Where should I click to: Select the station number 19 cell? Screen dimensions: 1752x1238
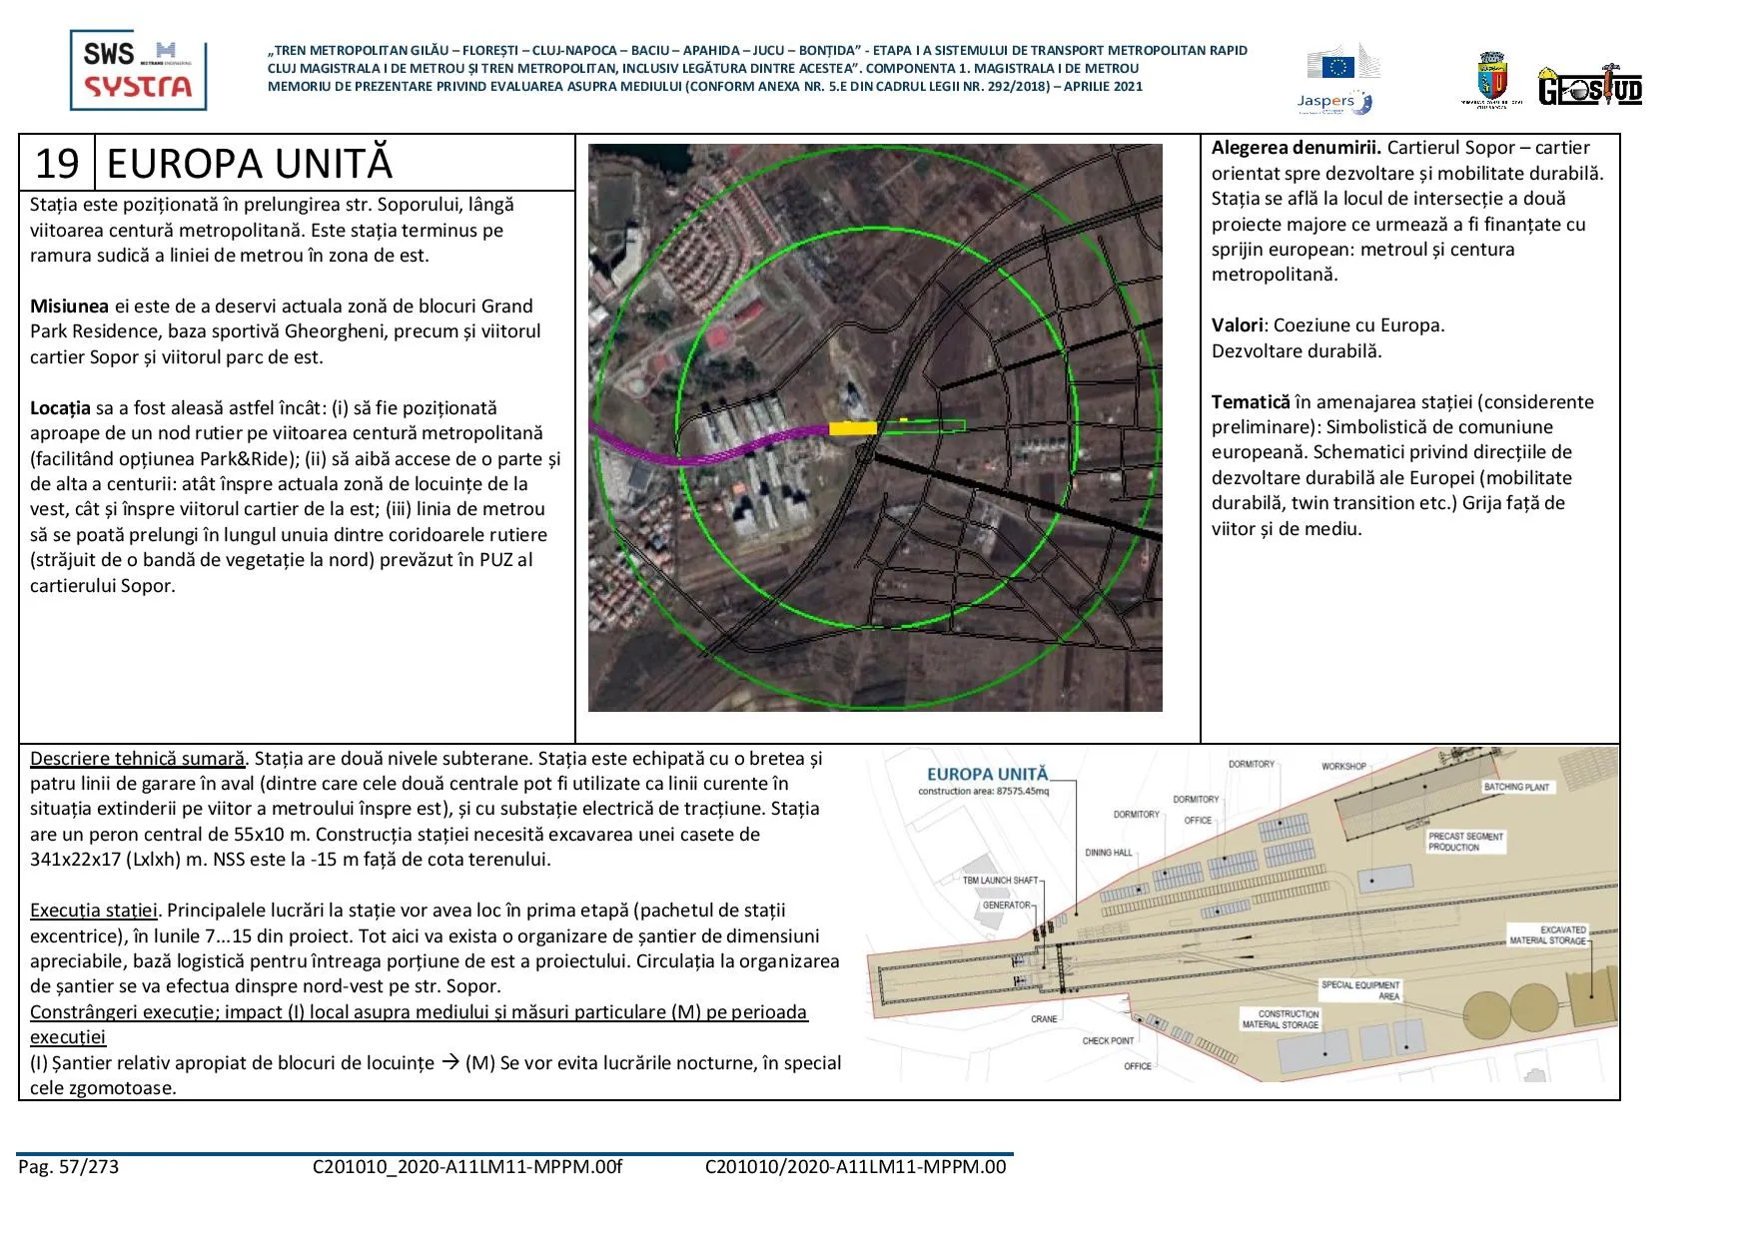click(57, 164)
